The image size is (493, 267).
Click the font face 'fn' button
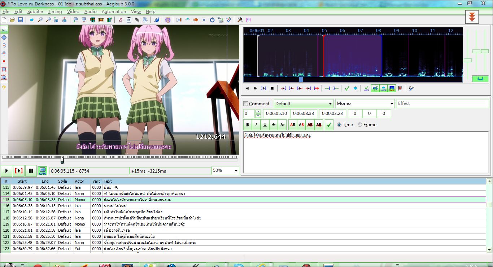pos(282,125)
